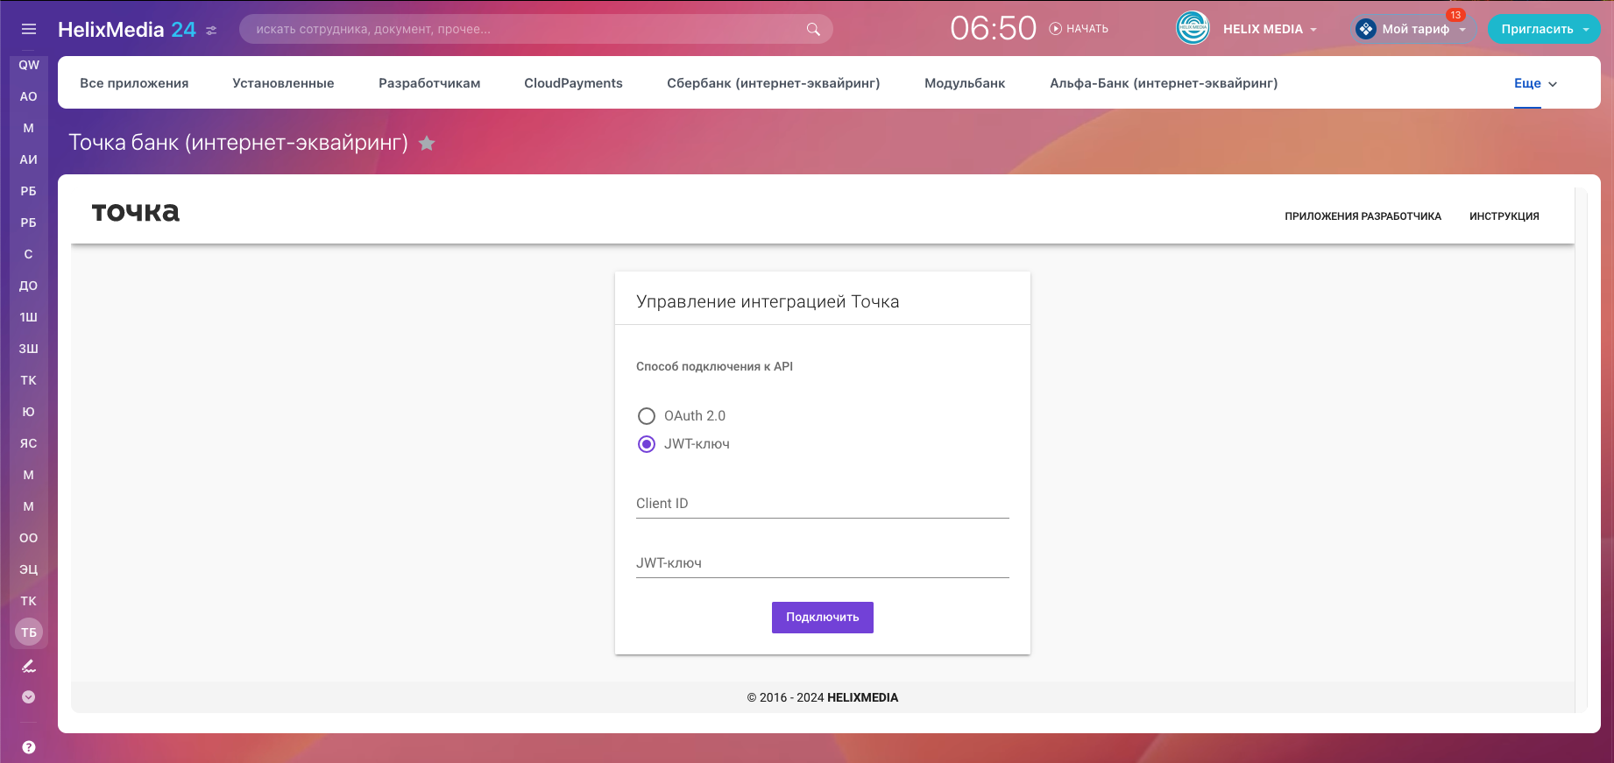
Task: Add Точка банк to favorites with star
Action: point(427,143)
